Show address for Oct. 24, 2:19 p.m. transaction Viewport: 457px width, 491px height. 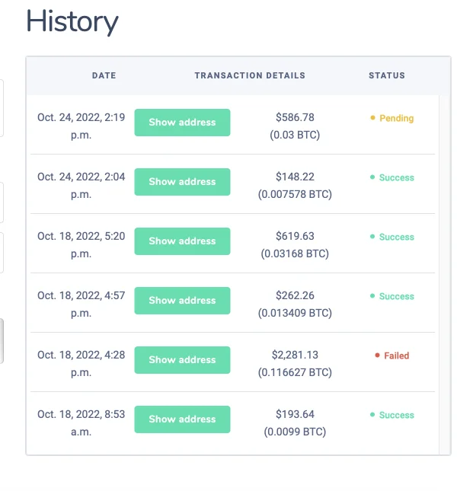pyautogui.click(x=182, y=123)
